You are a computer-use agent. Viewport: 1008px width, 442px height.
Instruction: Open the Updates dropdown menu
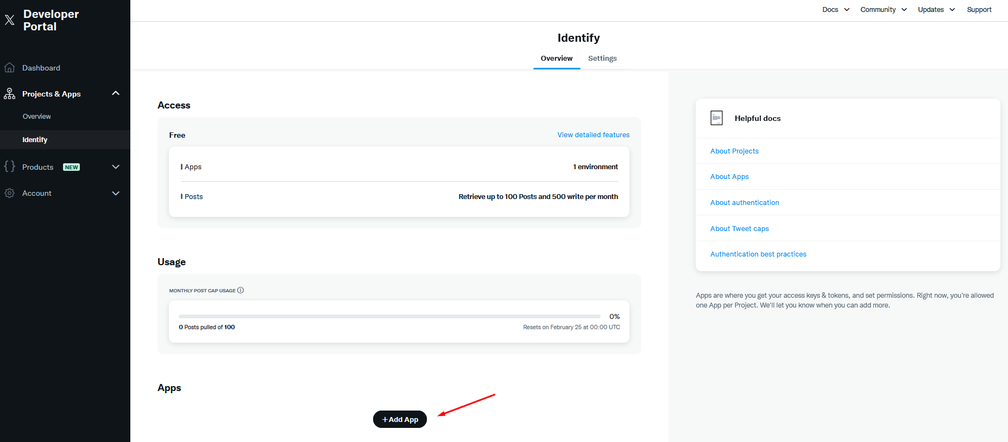(x=936, y=10)
